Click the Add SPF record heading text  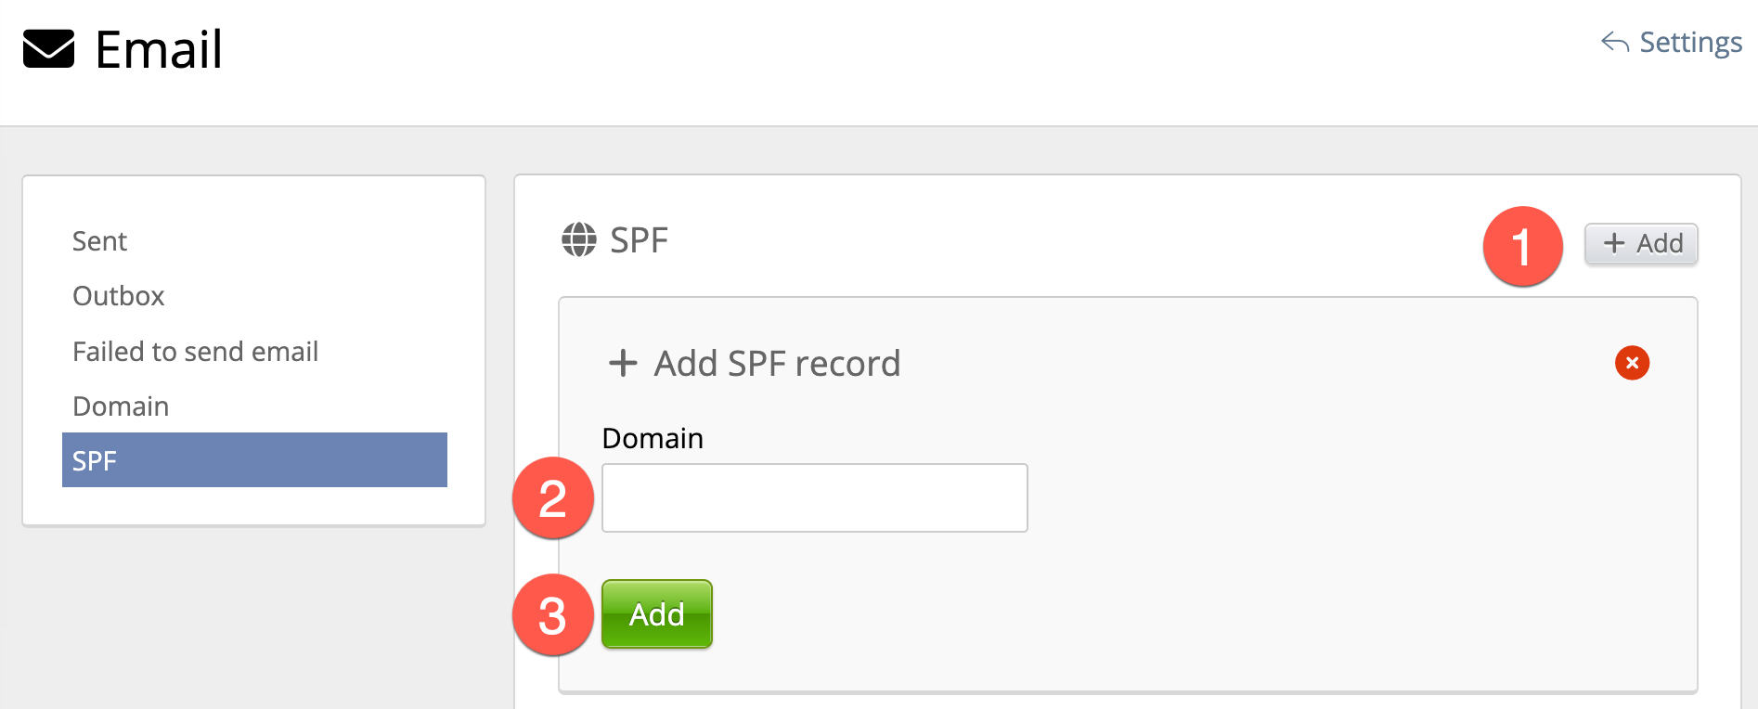pos(777,364)
